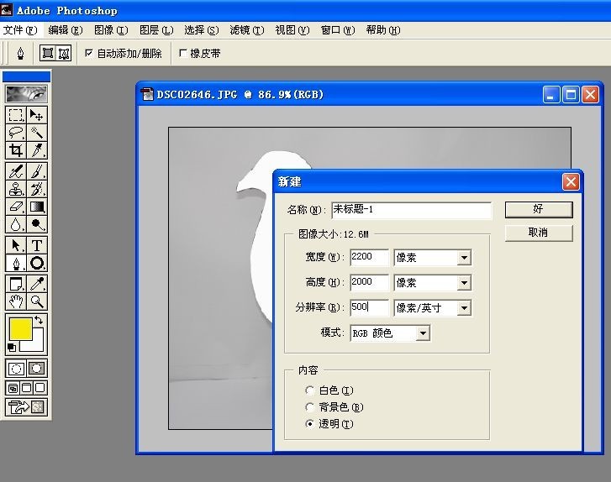This screenshot has width=611, height=482.
Task: Select the Airbrush tool
Action: pyautogui.click(x=16, y=171)
